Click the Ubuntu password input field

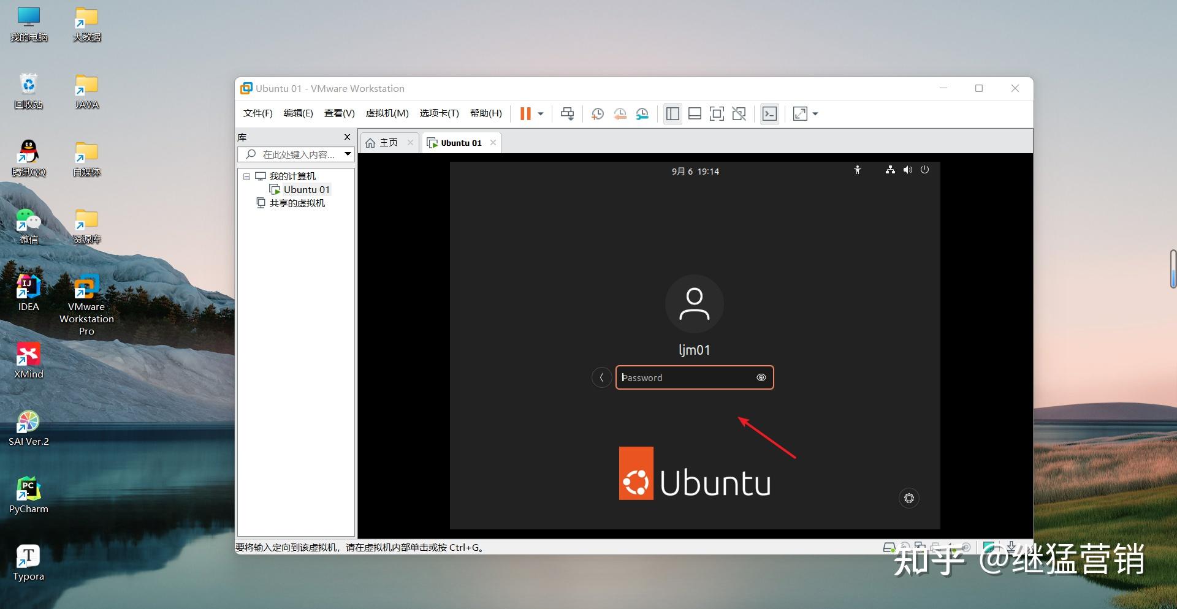pos(695,377)
